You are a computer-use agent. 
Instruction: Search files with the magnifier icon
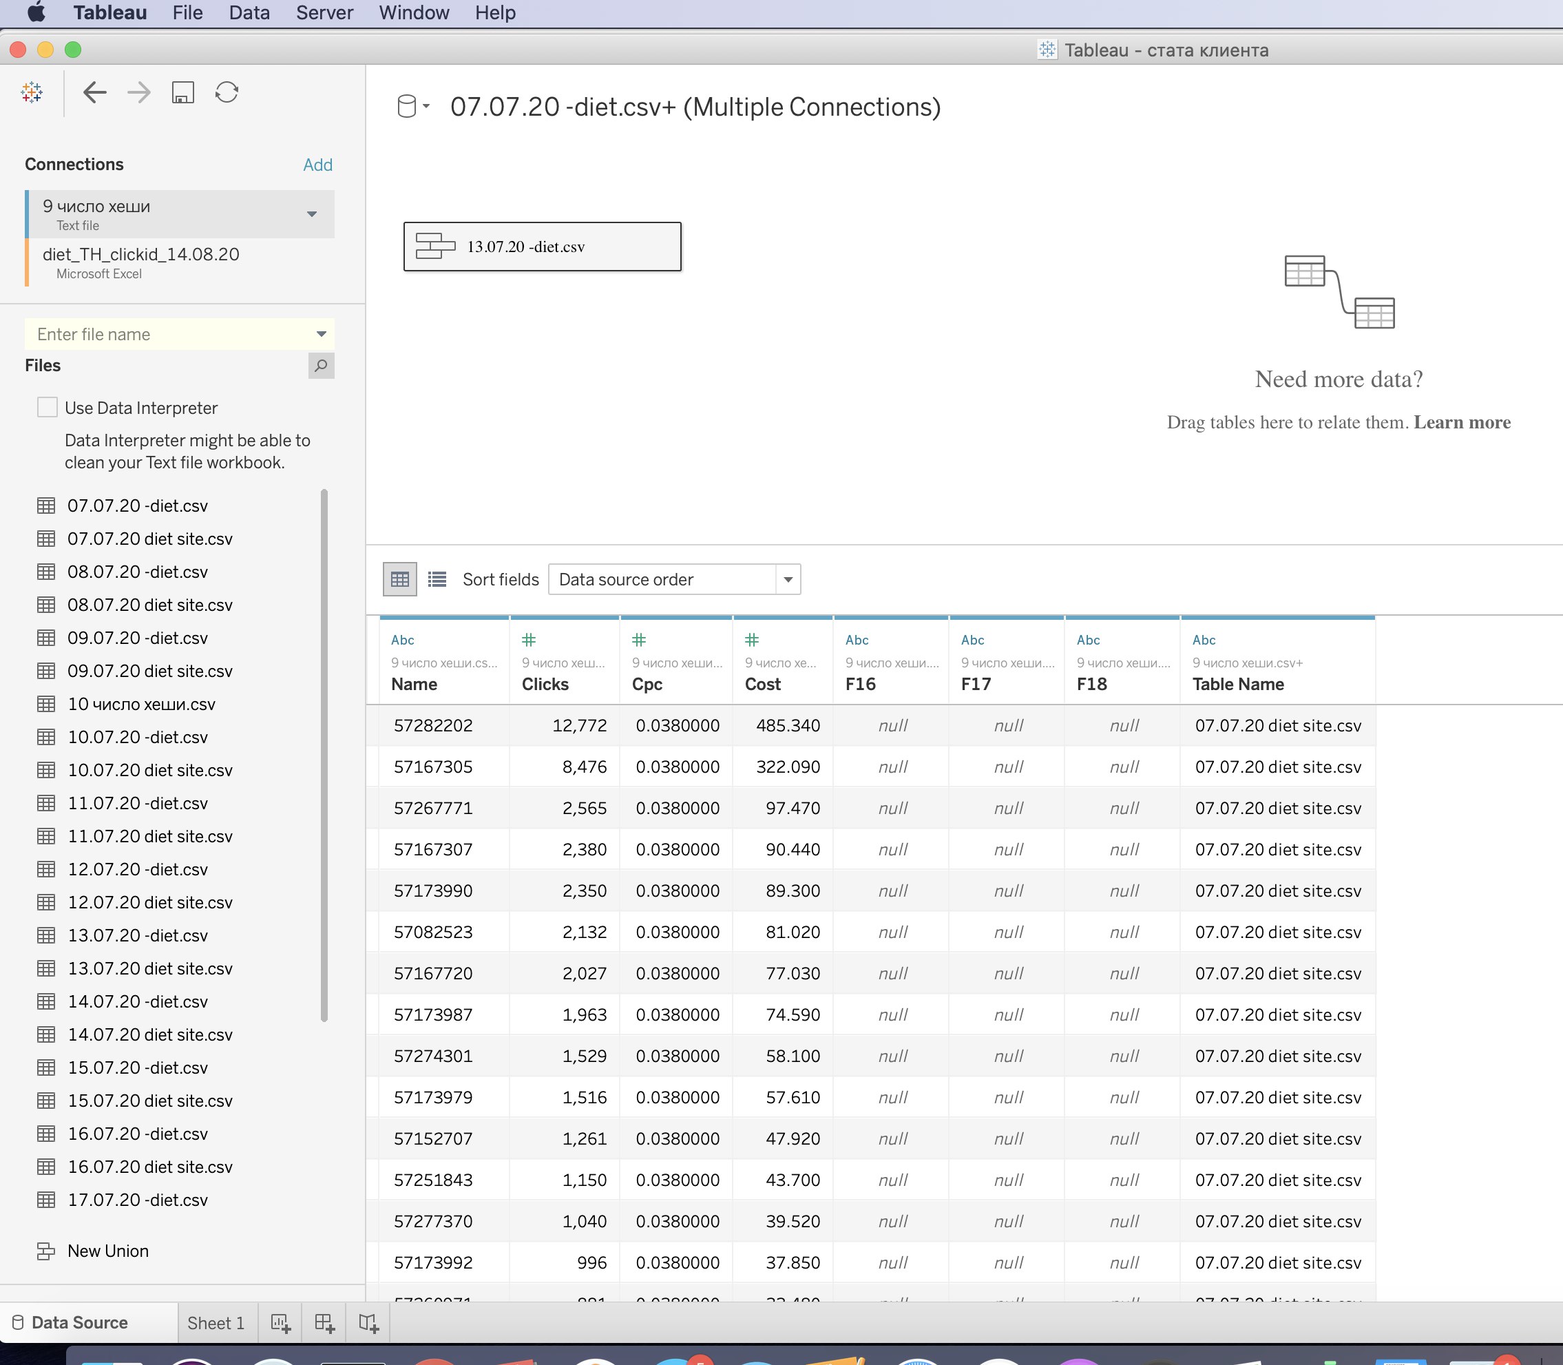pos(321,366)
